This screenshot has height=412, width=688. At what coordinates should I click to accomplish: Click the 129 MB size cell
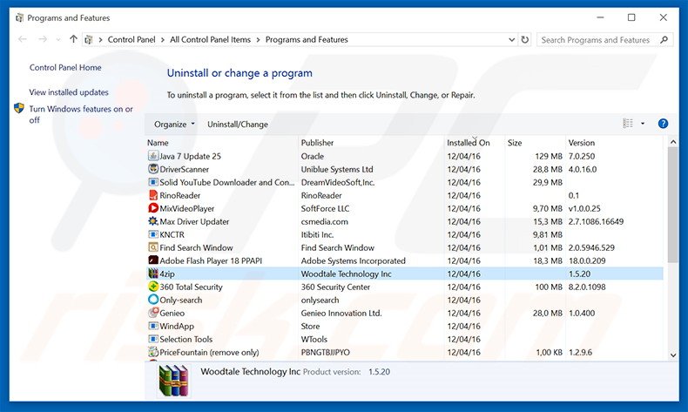pos(549,156)
